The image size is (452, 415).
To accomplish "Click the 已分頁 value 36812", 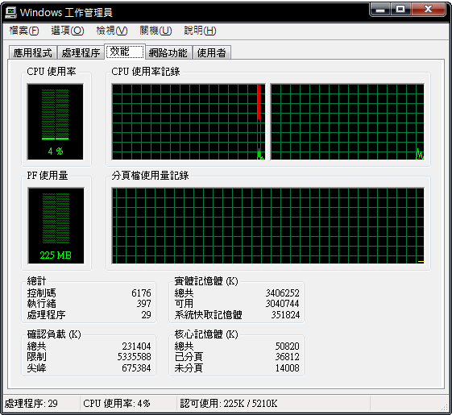I will tap(288, 357).
